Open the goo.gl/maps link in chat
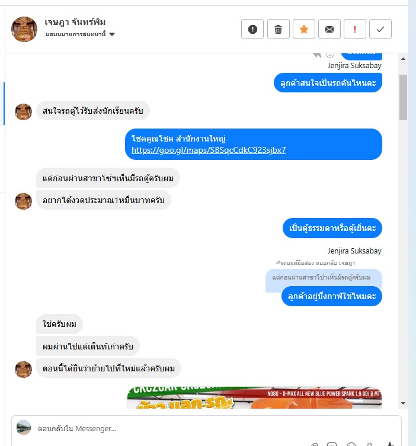416x446 pixels. [209, 150]
